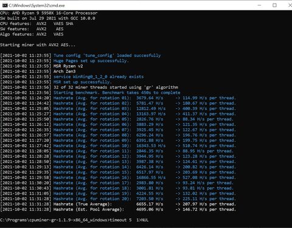This screenshot has width=292, height=228.
Task: Click the rotation 19 hashrate 4224.55 H/s
Action: (150, 193)
